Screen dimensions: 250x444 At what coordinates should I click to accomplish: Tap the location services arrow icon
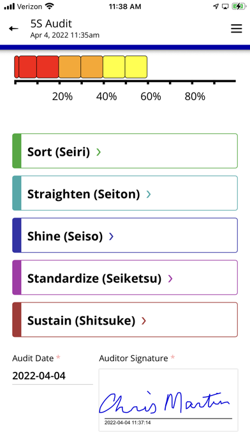coord(216,6)
